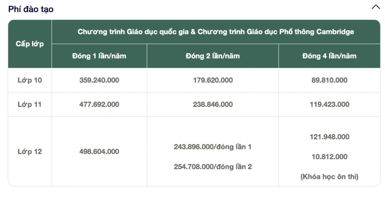The image size is (385, 199).
Task: Click the Lớp 10 row label
Action: click(x=30, y=80)
